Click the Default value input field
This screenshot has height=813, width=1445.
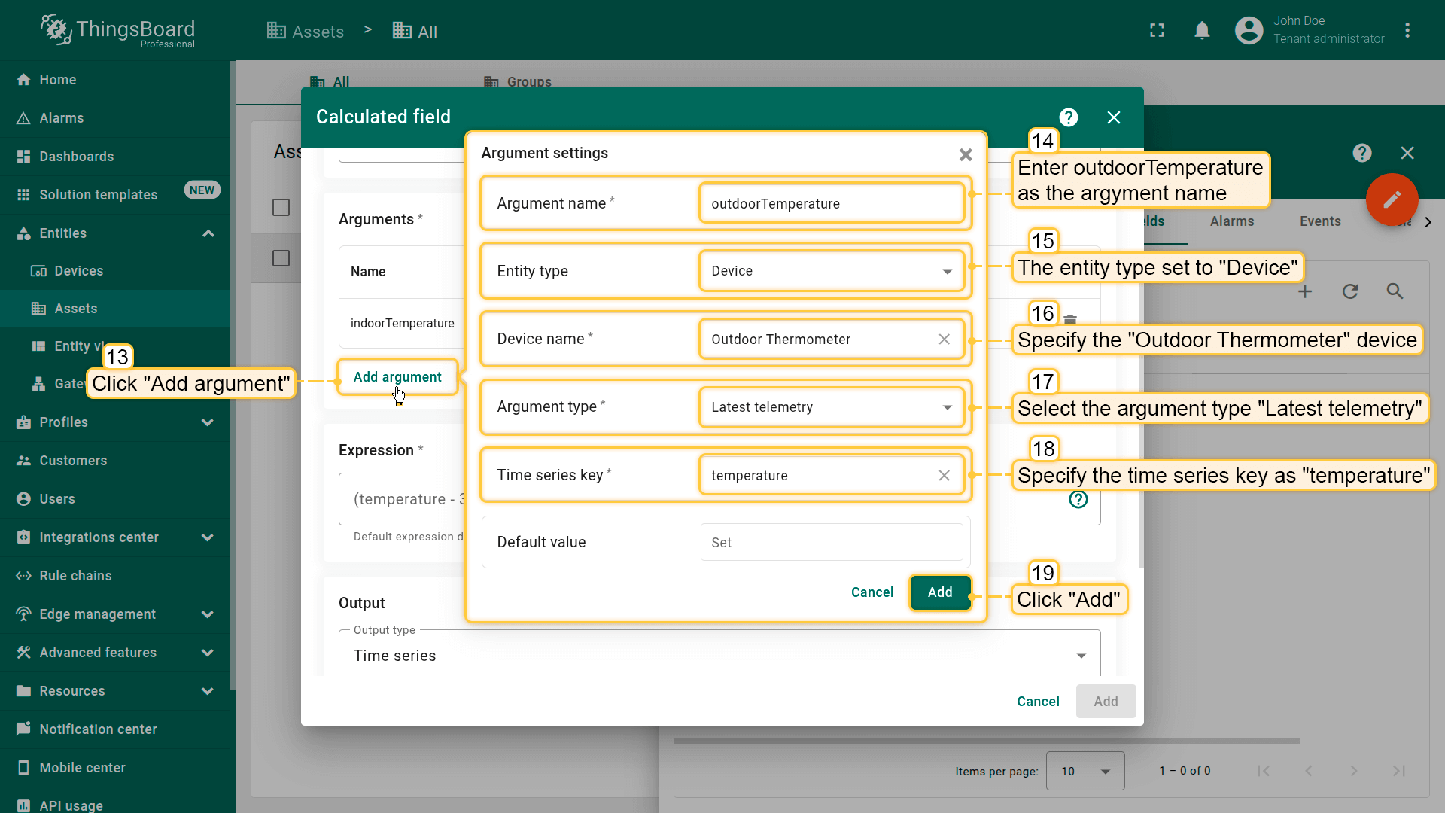click(x=831, y=543)
